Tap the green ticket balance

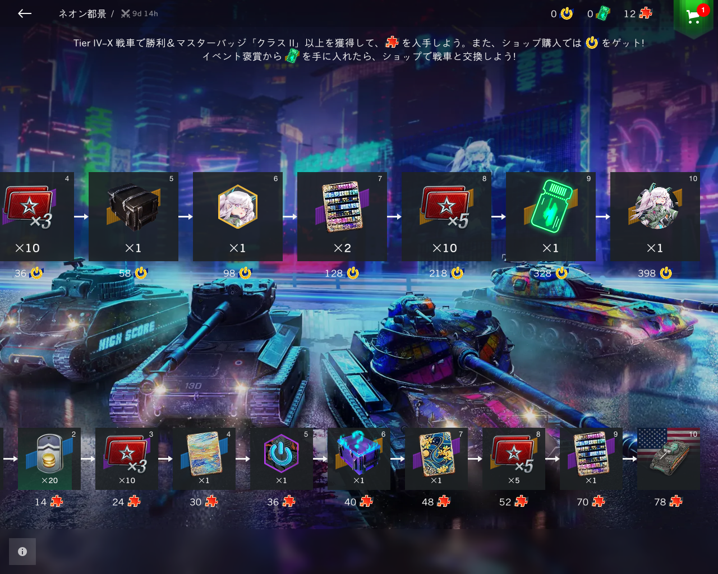coord(599,13)
